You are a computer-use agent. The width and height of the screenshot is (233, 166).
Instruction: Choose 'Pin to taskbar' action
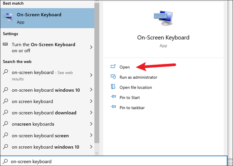pos(132,108)
